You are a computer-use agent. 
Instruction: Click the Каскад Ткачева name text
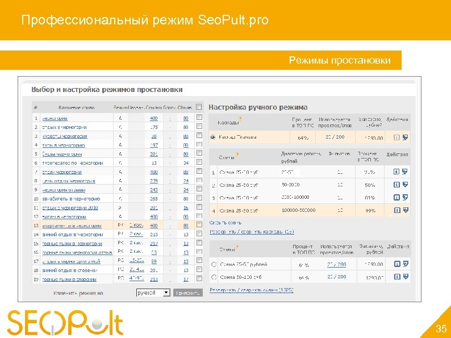click(237, 137)
